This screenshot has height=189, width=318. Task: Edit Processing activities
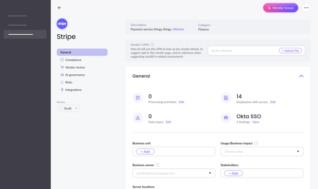181,102
